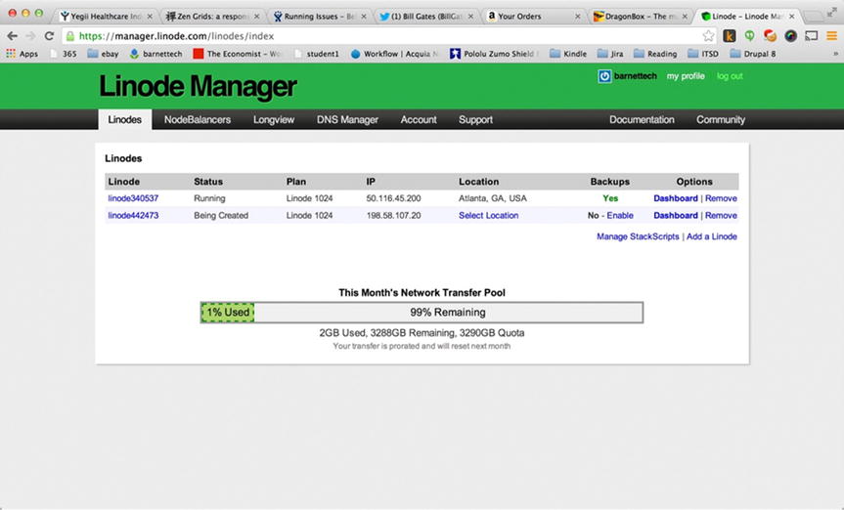Open the linode340537 link
The height and width of the screenshot is (510, 844).
tap(133, 198)
